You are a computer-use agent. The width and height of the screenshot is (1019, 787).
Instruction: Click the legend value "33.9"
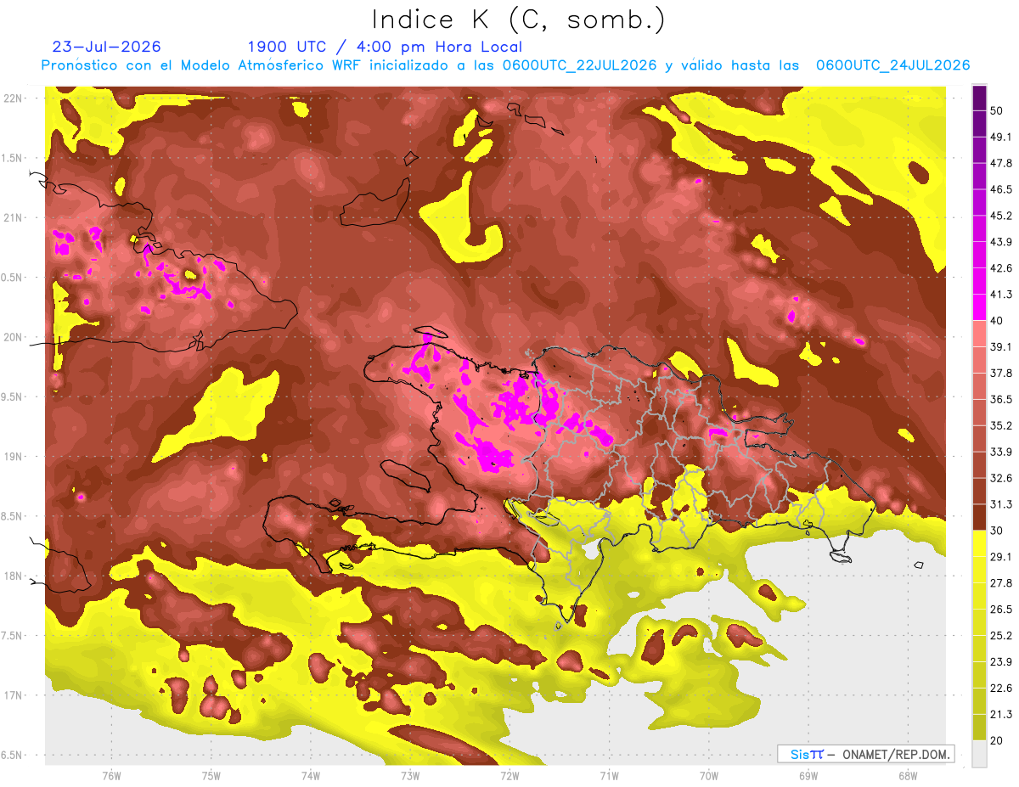(1001, 452)
